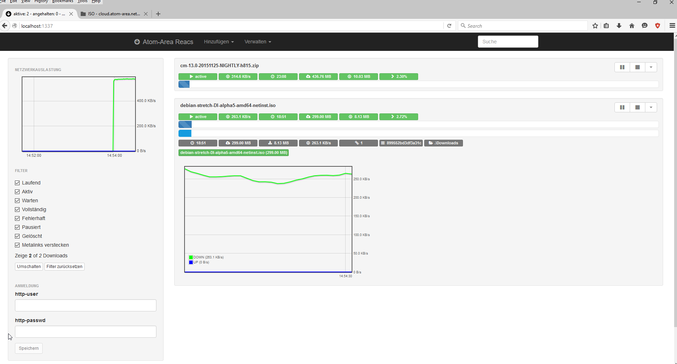Open the browser downloads arrow icon

click(x=619, y=26)
